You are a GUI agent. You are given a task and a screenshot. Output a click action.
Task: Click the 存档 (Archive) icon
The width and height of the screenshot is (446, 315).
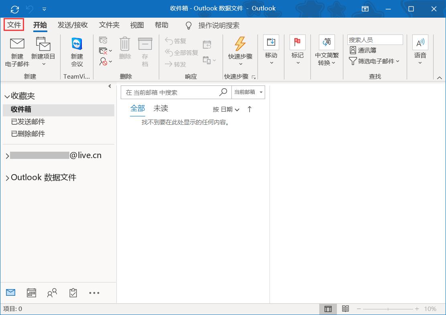pyautogui.click(x=145, y=50)
